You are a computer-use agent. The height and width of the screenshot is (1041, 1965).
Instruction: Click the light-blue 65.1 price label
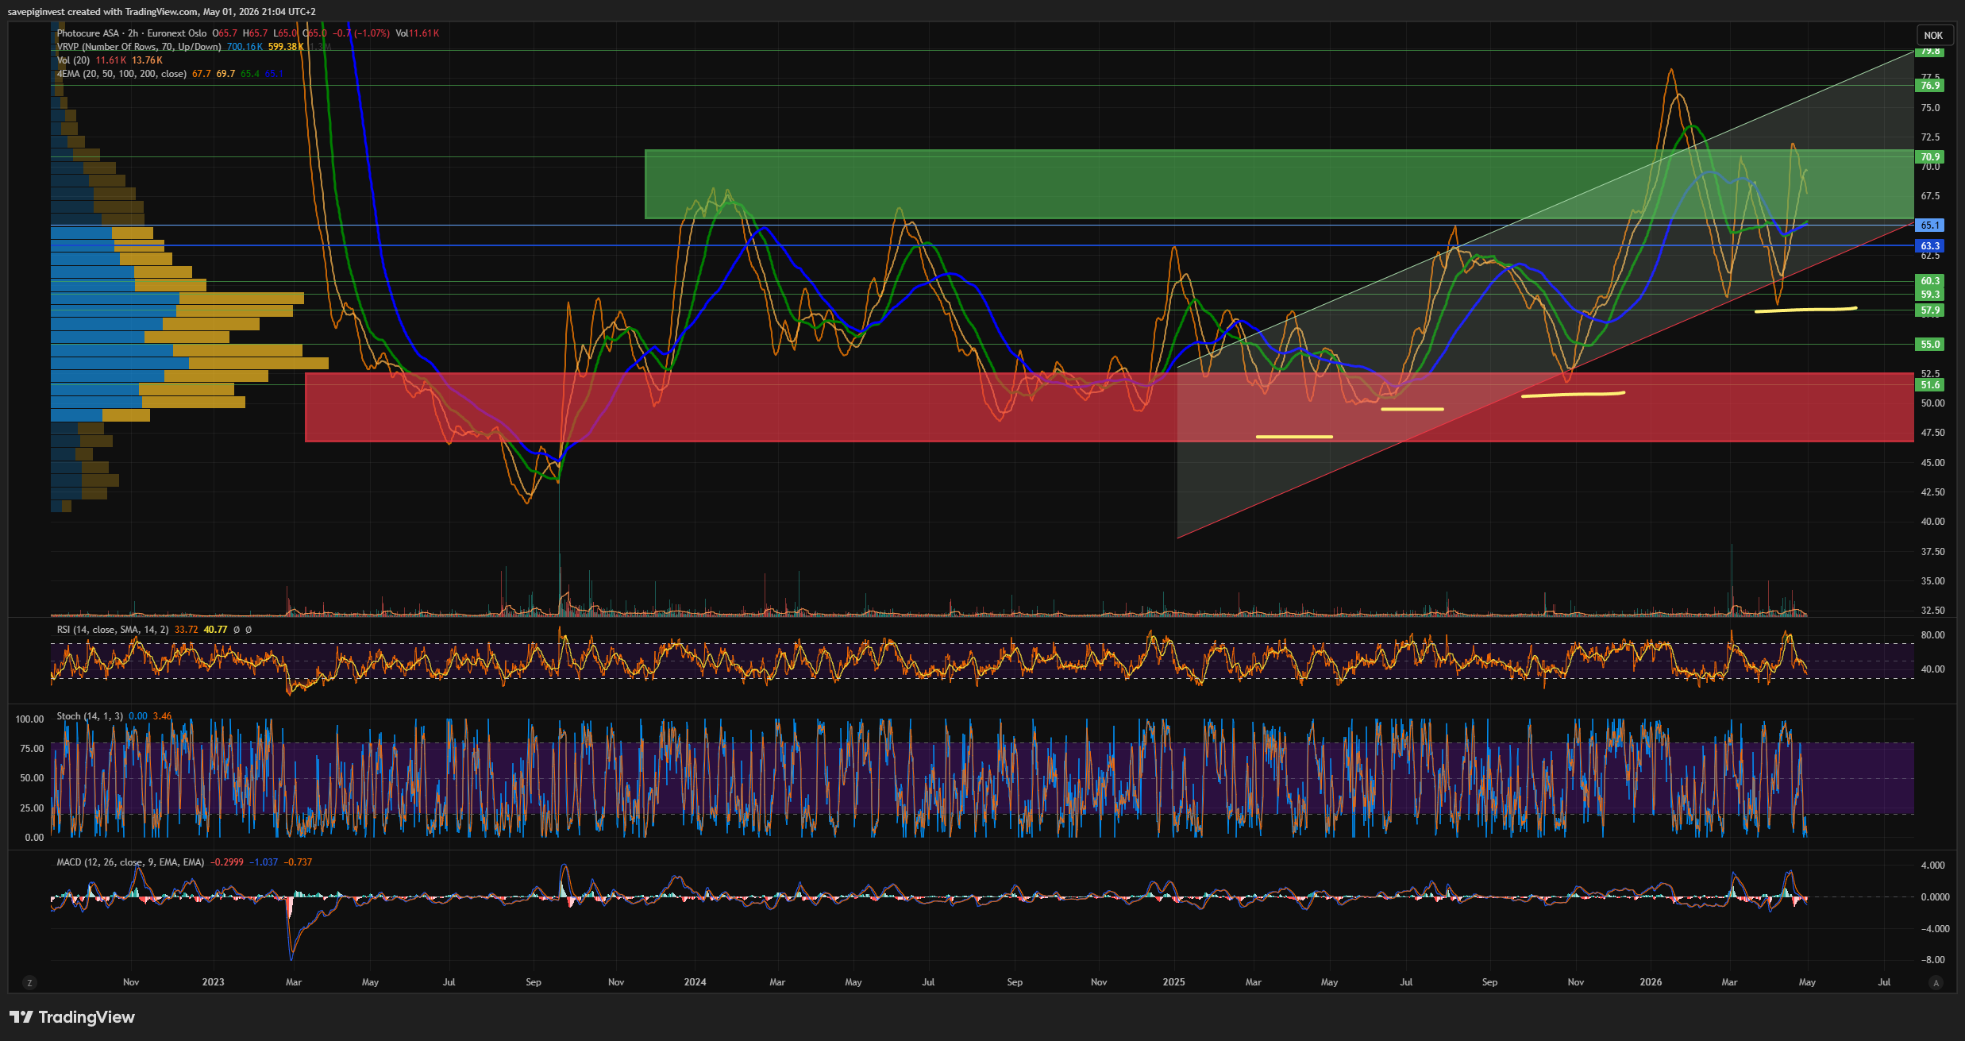(x=1930, y=226)
